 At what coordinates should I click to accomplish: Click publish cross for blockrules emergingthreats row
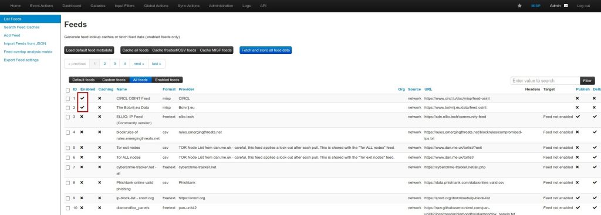tap(578, 132)
